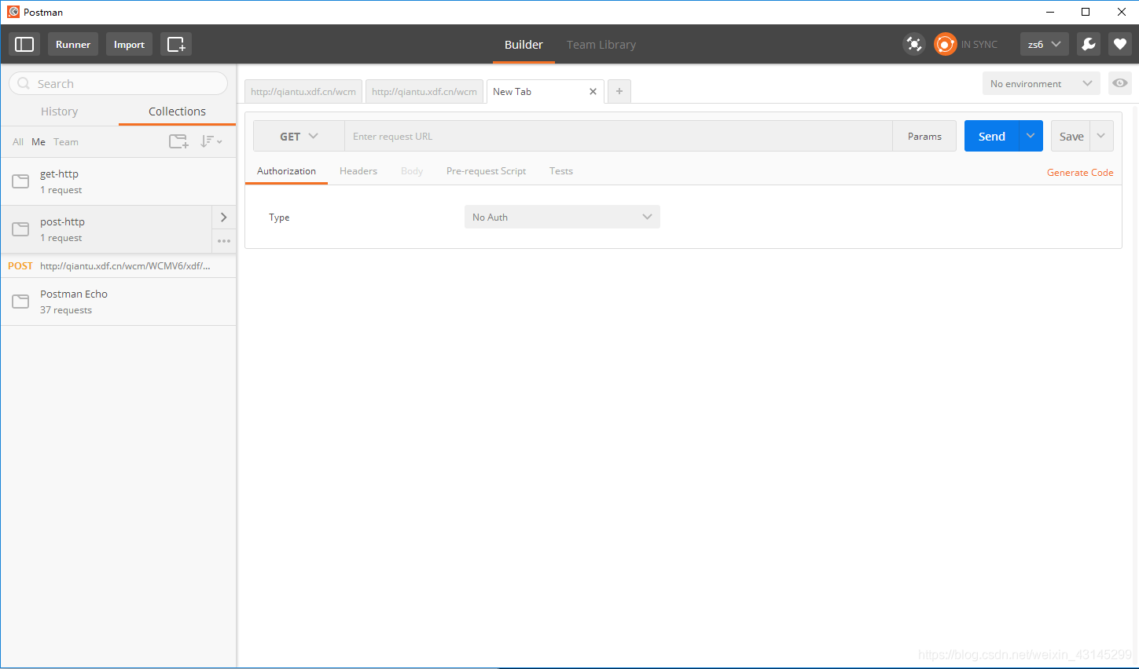
Task: Open collection sort order icon
Action: [x=211, y=141]
